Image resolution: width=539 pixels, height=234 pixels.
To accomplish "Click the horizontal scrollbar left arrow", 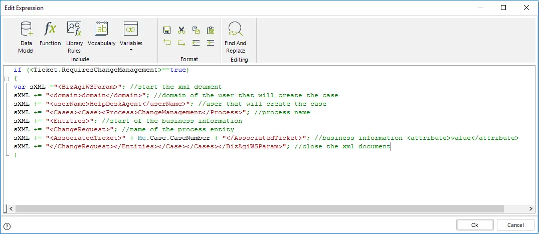I will click(11, 209).
